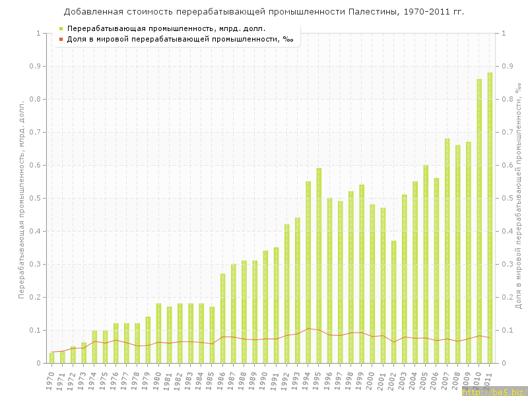The width and height of the screenshot is (528, 396).
Task: Click the bar for year 1995
Action: point(319,265)
